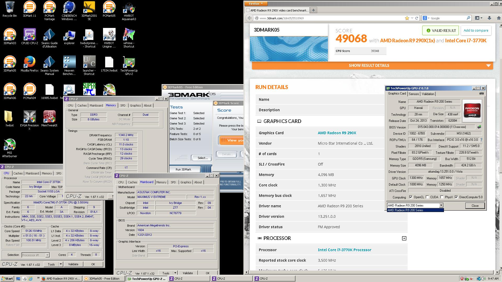
Task: Open new tab plus button in Firefox
Action: tap(313, 10)
